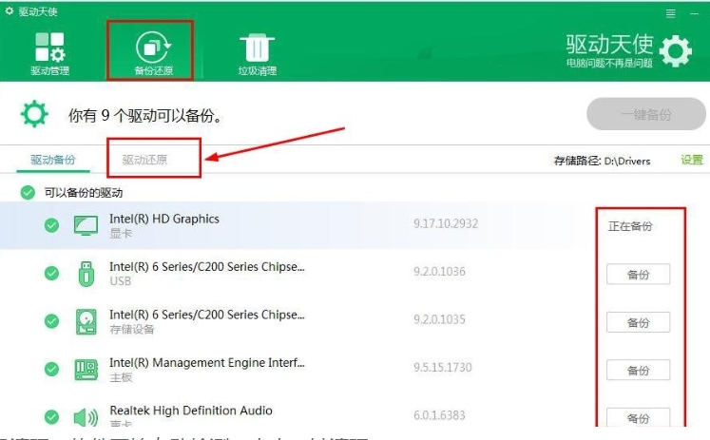Screen dimensions: 710x440
Task: Click the 你有 9 个驱动可以备份 message
Action: 145,115
